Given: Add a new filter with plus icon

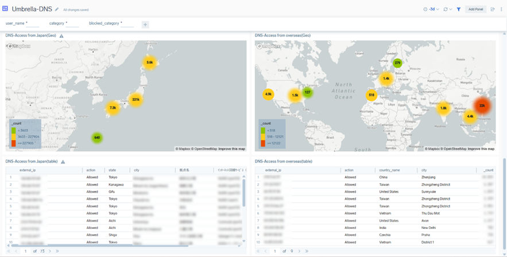Looking at the screenshot, I should [145, 25].
